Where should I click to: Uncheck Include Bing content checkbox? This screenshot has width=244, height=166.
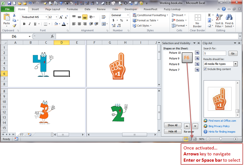pyautogui.click(x=205, y=69)
